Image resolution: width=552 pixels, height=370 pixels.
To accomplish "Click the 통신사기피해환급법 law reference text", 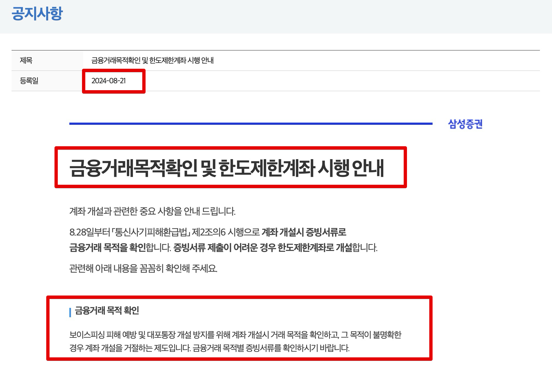I will point(151,233).
